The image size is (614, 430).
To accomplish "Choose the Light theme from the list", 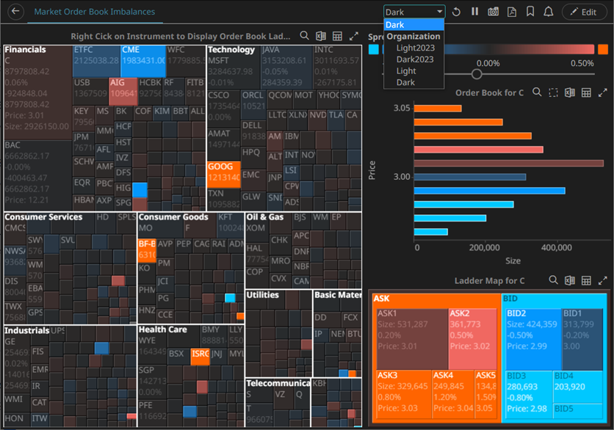I will (x=406, y=71).
